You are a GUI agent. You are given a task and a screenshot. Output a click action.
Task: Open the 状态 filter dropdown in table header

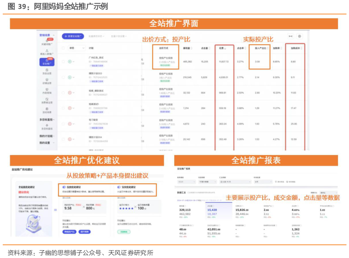point(77,48)
